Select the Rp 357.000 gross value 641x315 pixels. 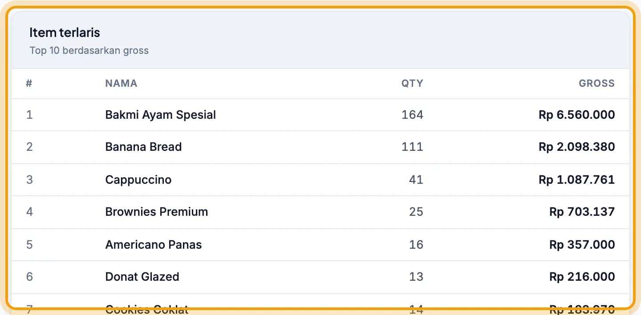click(x=582, y=245)
